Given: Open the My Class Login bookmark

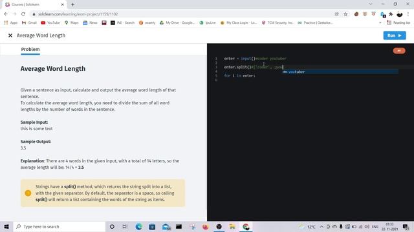Looking at the screenshot, I should 239,23.
